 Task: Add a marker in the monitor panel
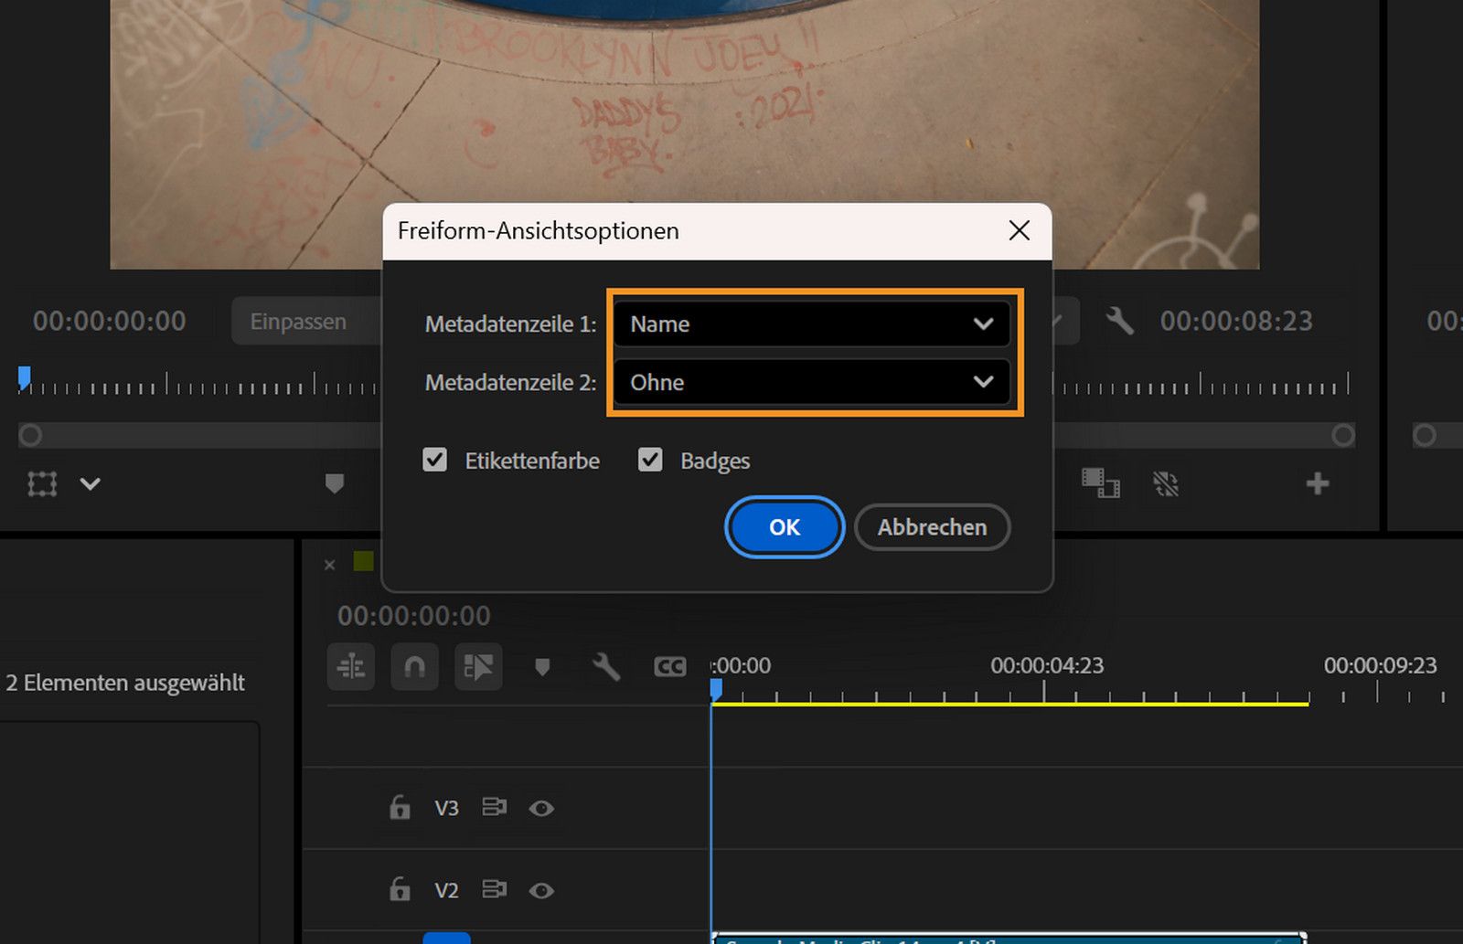tap(335, 483)
